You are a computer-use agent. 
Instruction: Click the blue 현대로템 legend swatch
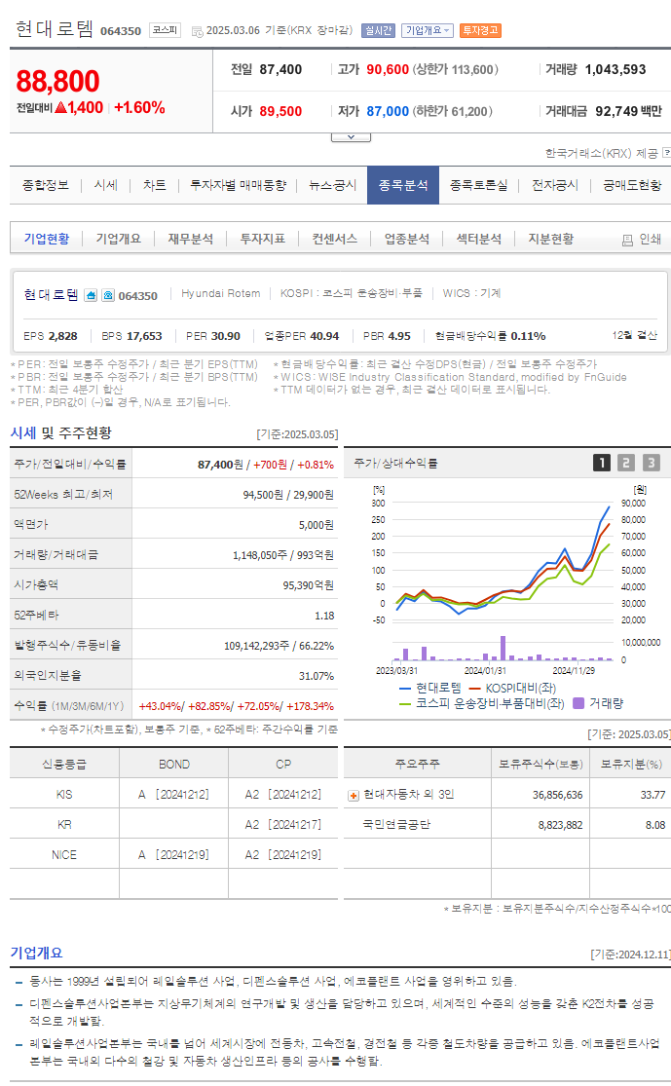[405, 689]
